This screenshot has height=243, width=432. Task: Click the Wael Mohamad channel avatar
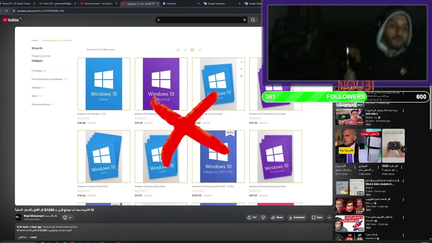(x=18, y=217)
